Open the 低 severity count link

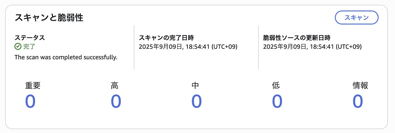[x=277, y=101]
